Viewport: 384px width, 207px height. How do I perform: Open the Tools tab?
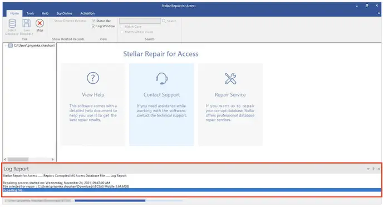click(x=30, y=13)
